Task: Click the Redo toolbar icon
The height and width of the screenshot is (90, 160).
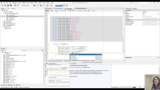Action: 18,5
